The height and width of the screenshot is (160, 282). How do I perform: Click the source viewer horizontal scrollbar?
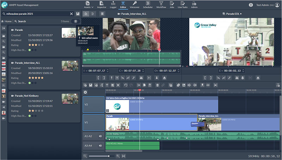pos(131,66)
